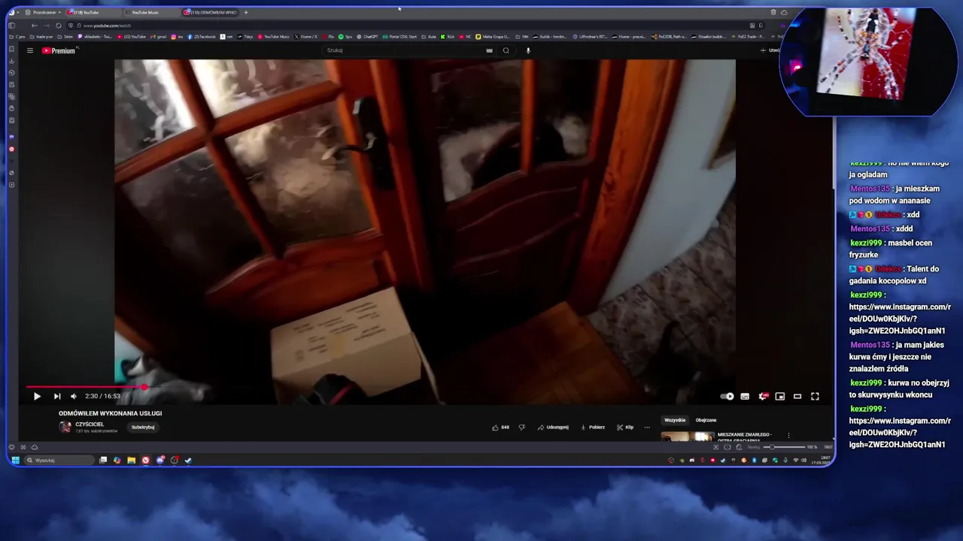Image resolution: width=963 pixels, height=541 pixels.
Task: Start voice search with microphone
Action: pos(528,50)
